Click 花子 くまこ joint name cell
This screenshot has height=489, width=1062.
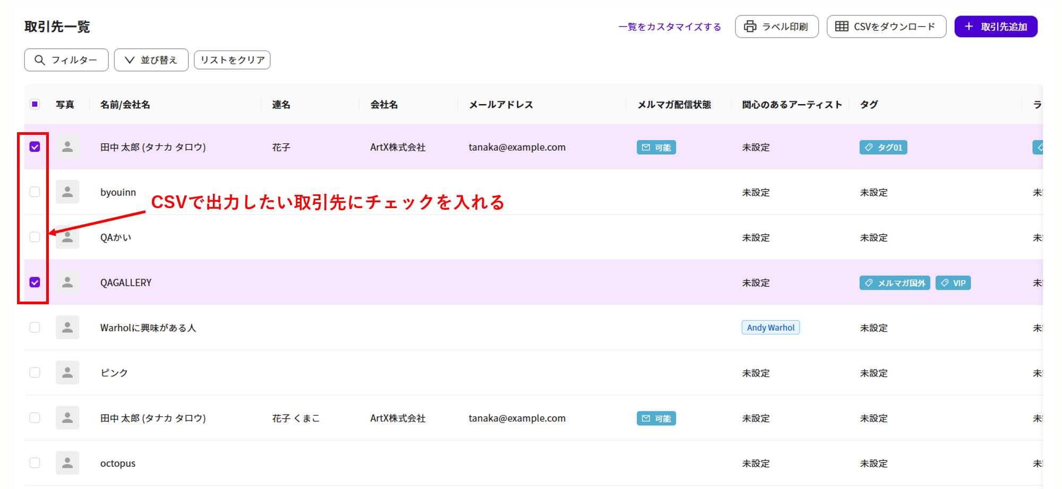[x=296, y=418]
